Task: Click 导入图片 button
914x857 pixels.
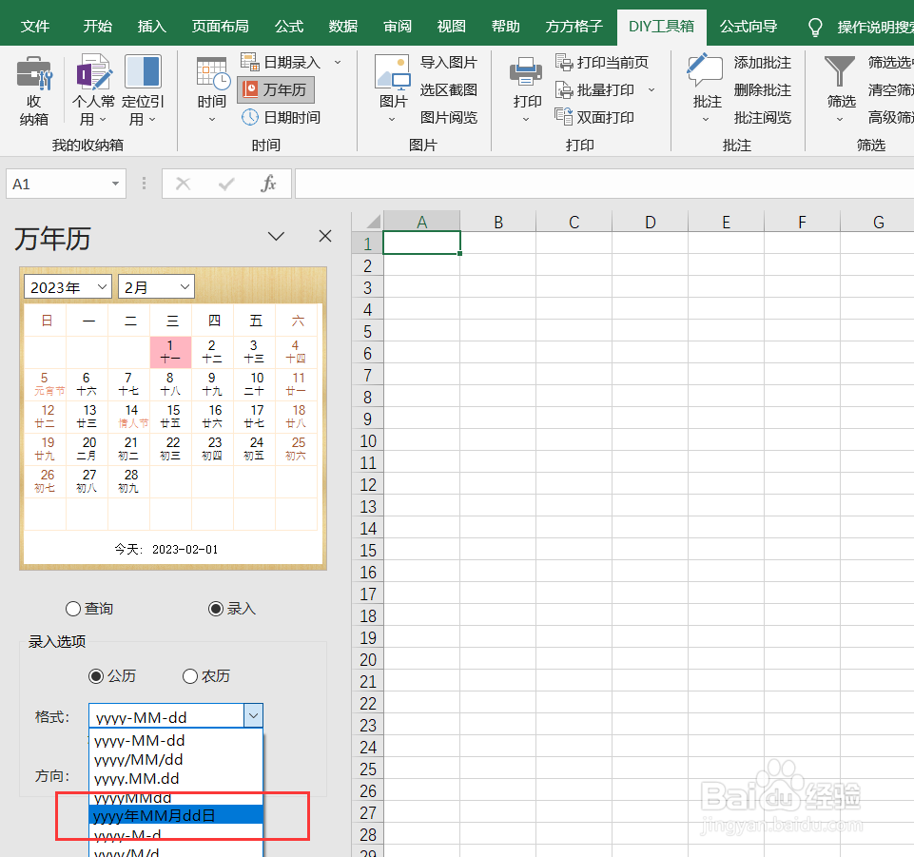Action: [x=448, y=63]
